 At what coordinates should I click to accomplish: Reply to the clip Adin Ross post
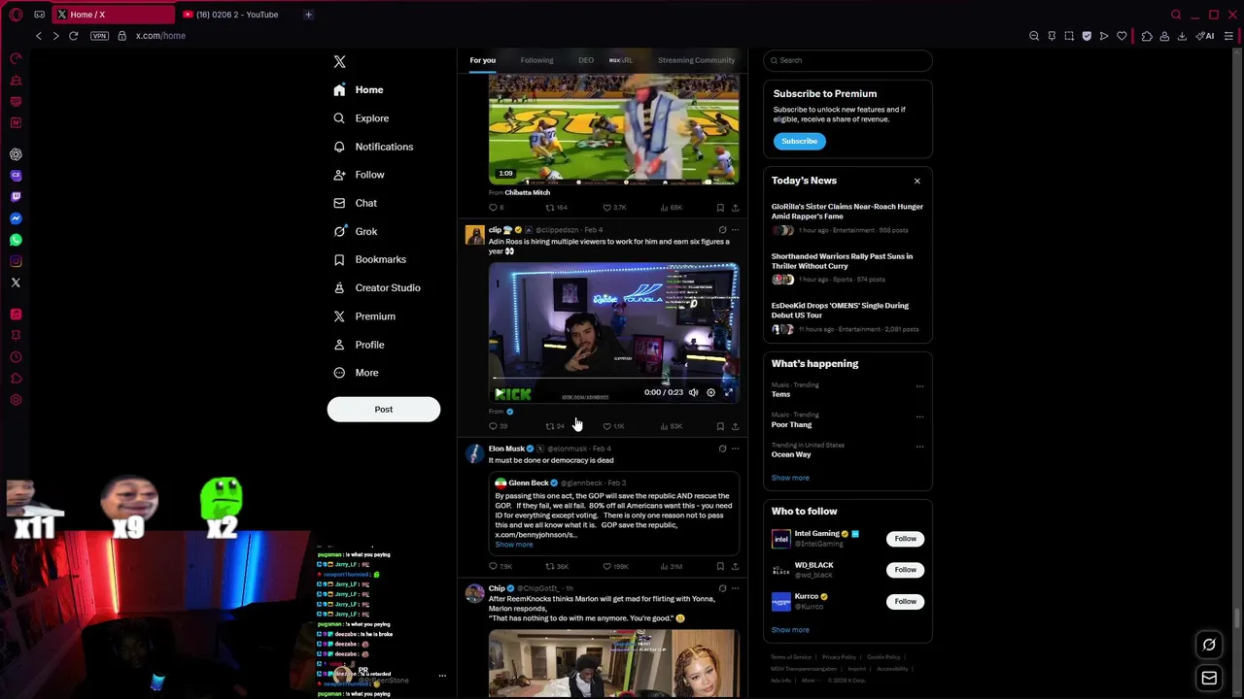click(498, 426)
